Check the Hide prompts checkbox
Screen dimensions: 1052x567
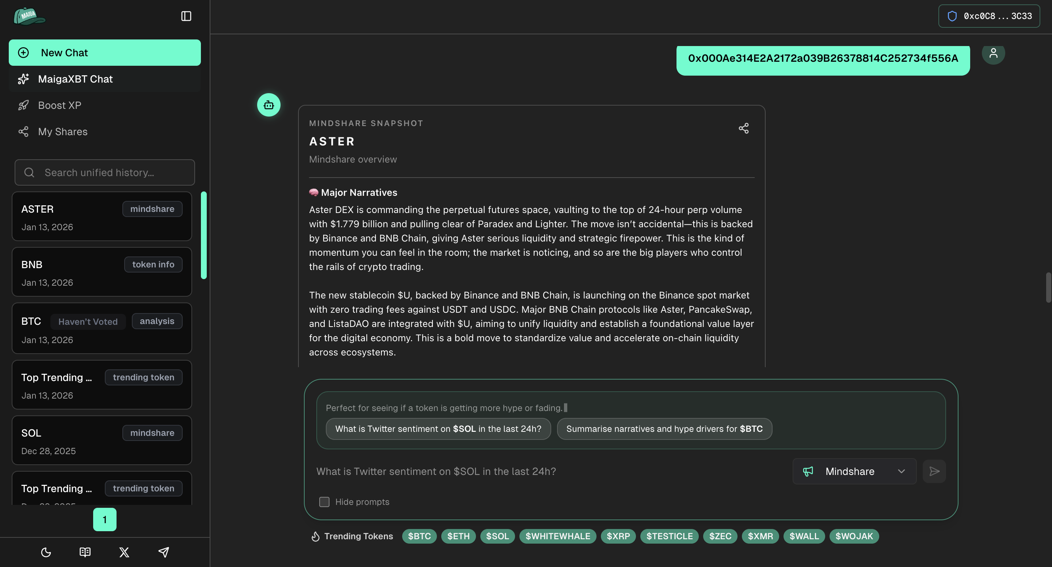324,502
